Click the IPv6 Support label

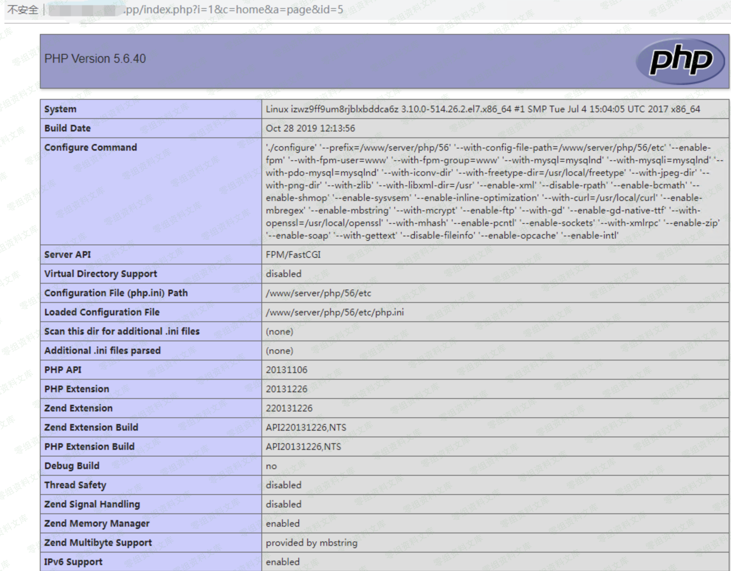point(73,562)
